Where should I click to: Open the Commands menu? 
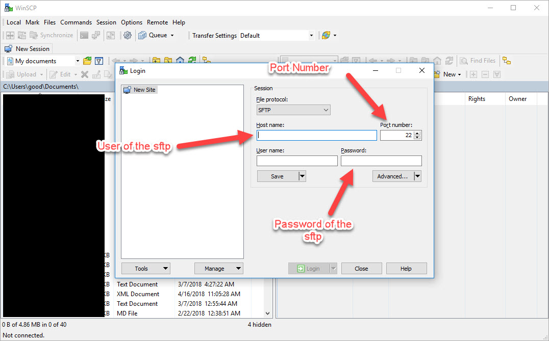pyautogui.click(x=76, y=22)
